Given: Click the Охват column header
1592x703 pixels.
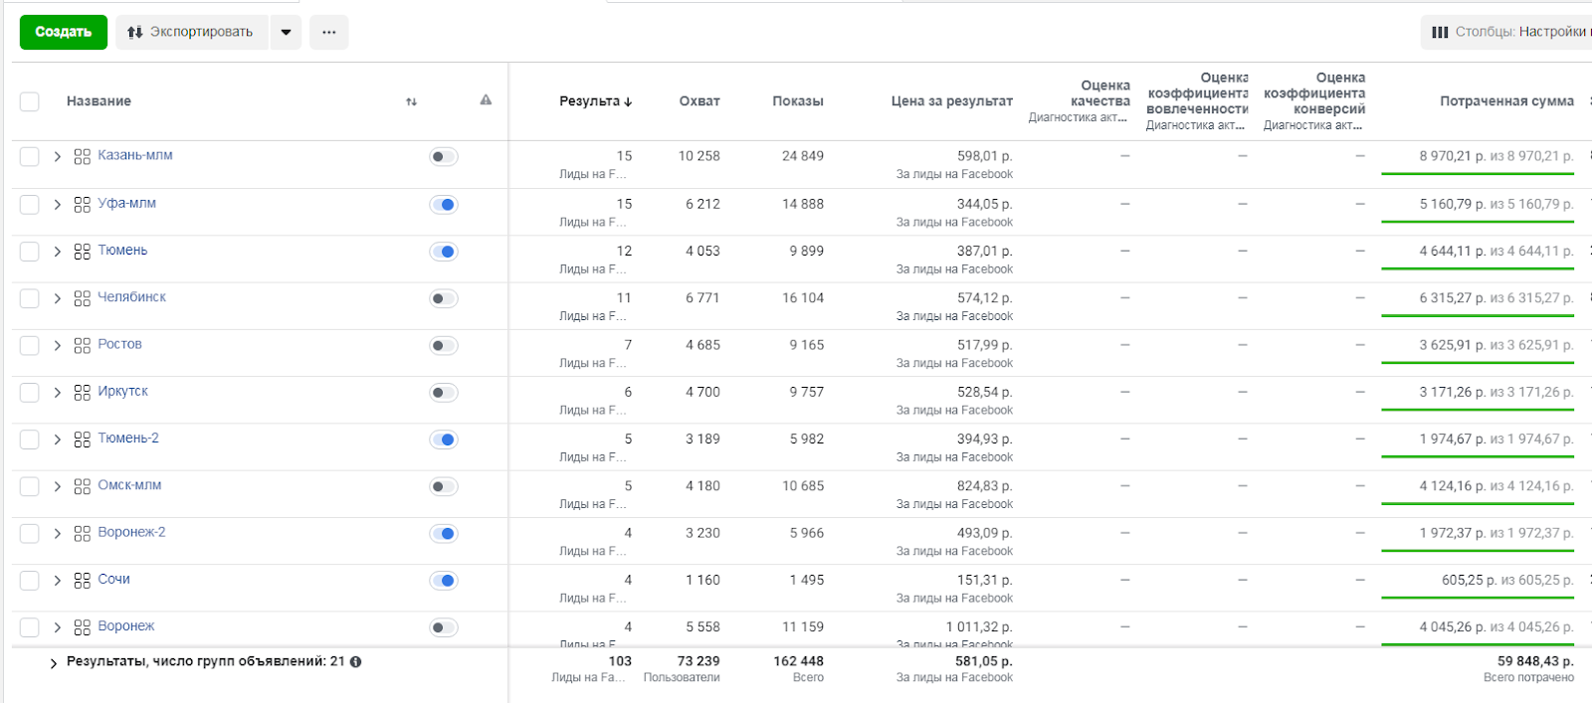Looking at the screenshot, I should [x=698, y=101].
